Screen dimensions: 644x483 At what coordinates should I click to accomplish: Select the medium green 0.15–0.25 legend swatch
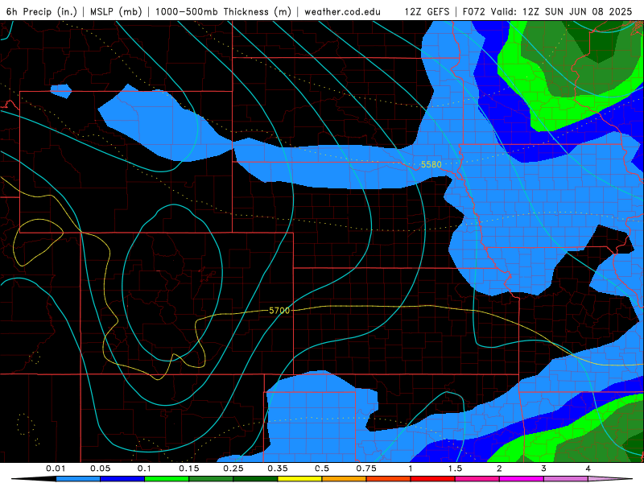click(211, 479)
